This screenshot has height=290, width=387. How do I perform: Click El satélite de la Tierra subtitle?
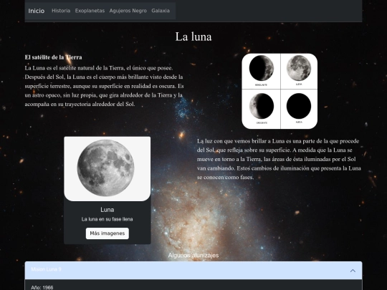coord(53,57)
